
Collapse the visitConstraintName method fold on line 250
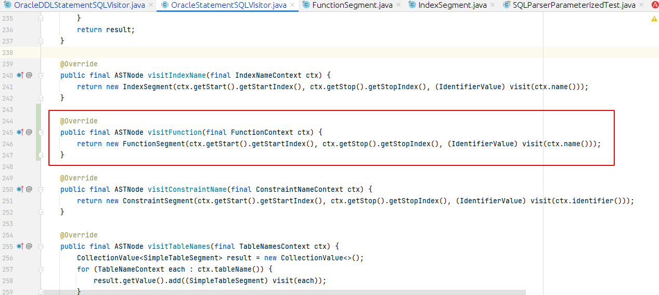point(41,189)
